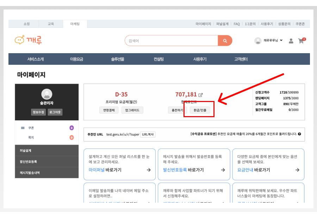Click the help icon after profit-share promotion text
The height and width of the screenshot is (215, 317).
[x=299, y=134]
